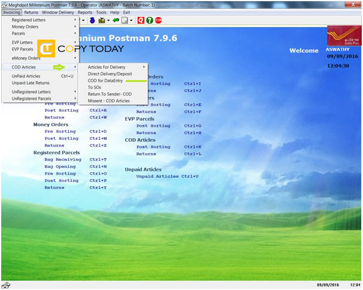Open dropdown arrow next to document icon
Image resolution: width=363 pixels, height=290 pixels.
[x=131, y=20]
